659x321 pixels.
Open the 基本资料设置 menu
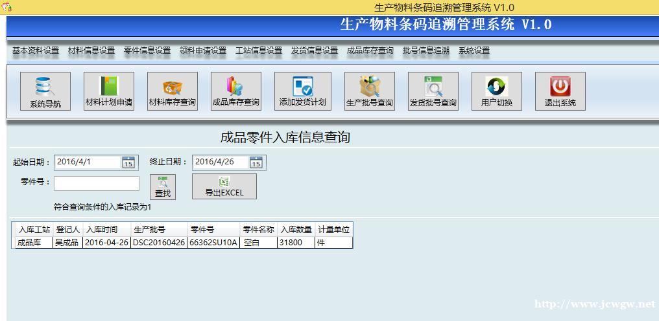pyautogui.click(x=36, y=50)
